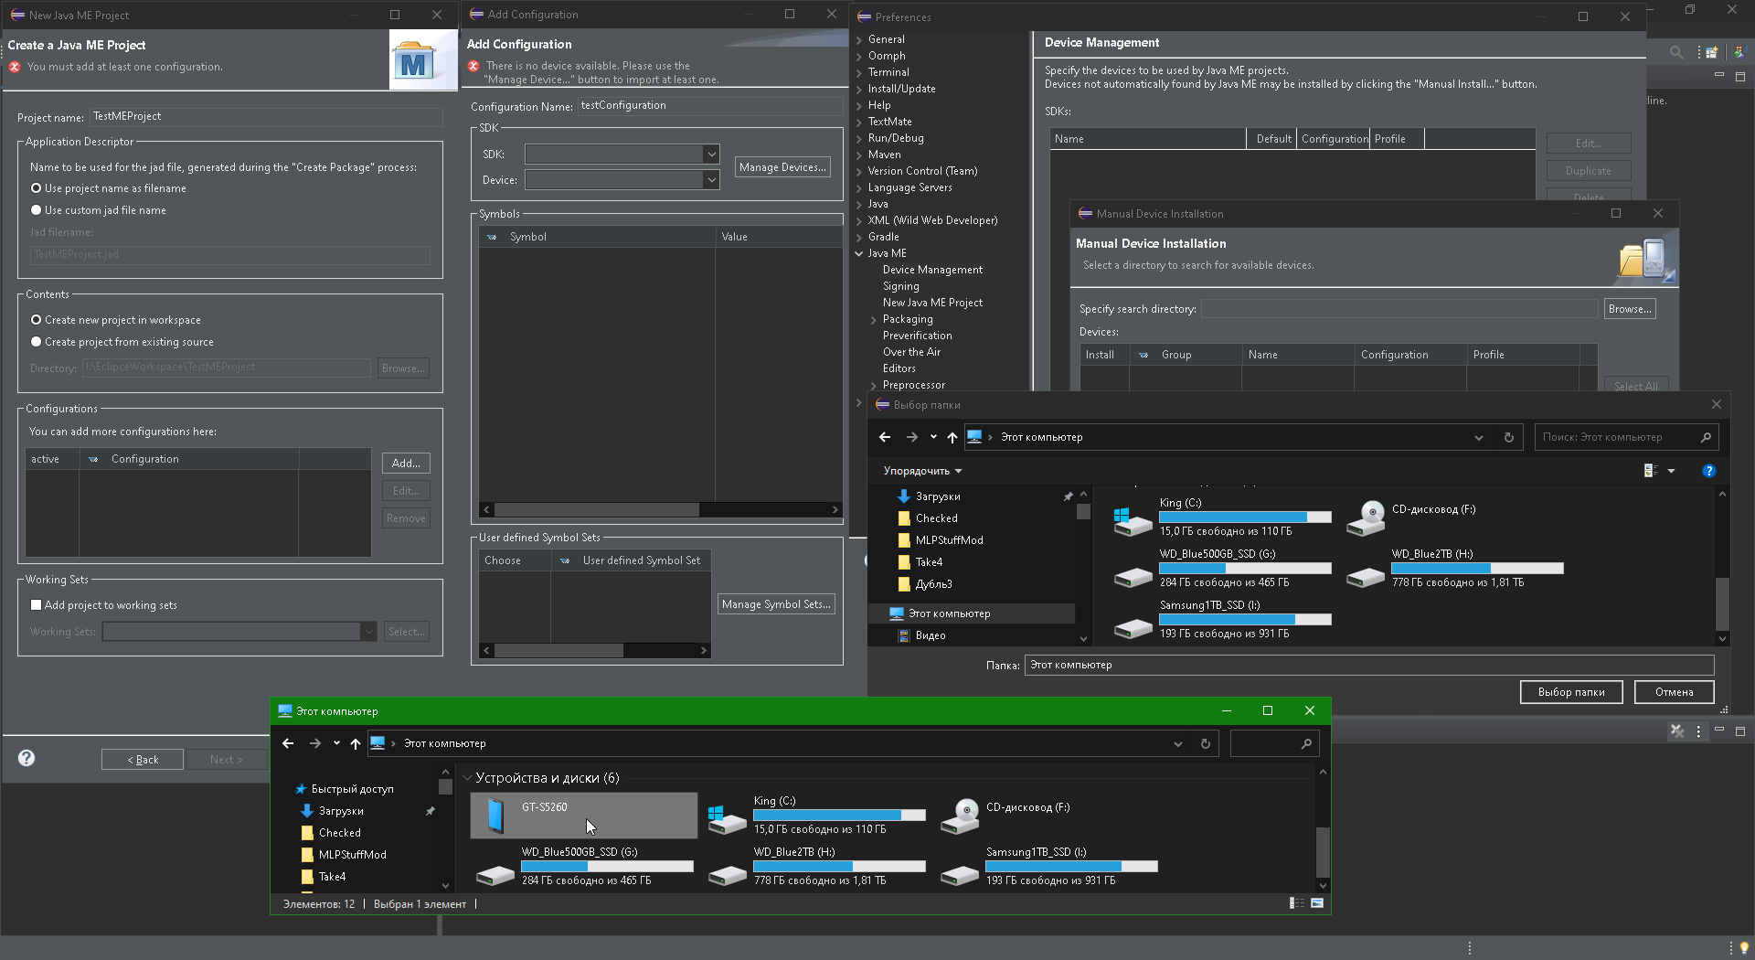
Task: Click the Specify search directory field
Action: (x=1399, y=309)
